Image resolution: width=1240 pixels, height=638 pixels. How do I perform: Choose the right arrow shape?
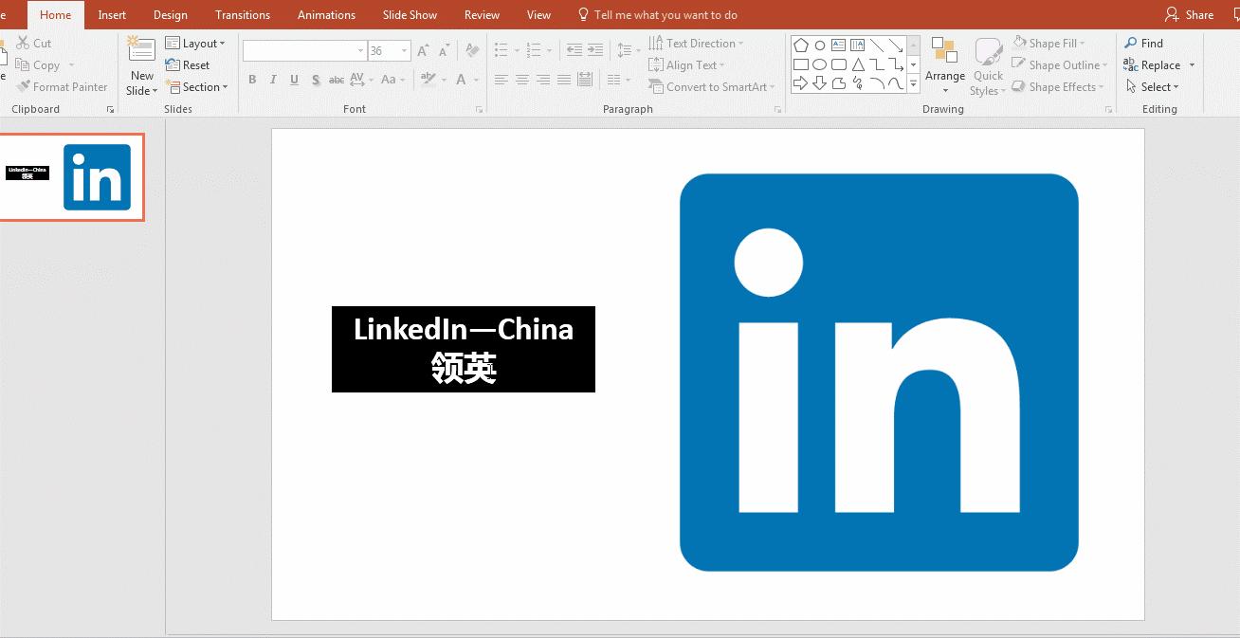(801, 83)
